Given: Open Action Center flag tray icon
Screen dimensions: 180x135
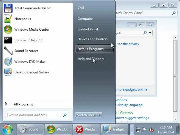Looking at the screenshot, I should [x=145, y=130].
